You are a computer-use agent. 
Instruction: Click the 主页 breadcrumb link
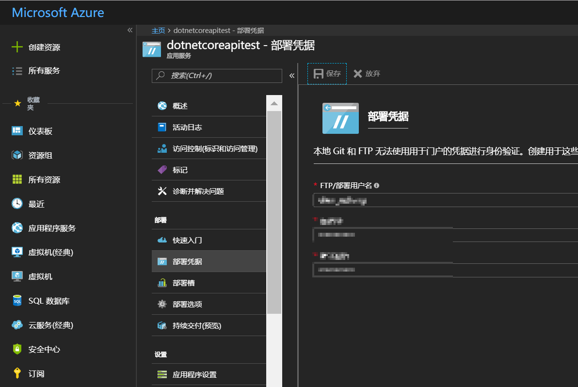[158, 31]
